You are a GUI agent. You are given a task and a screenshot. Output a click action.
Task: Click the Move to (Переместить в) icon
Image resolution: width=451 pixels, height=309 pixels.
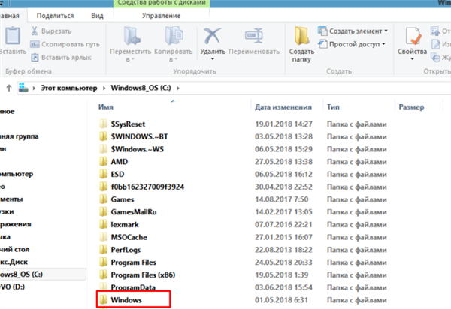(x=131, y=36)
